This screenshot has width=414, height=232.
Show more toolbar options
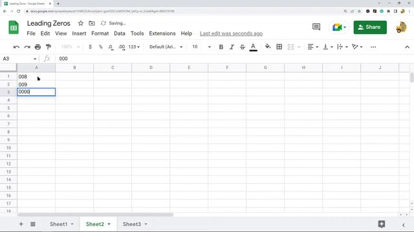373,47
